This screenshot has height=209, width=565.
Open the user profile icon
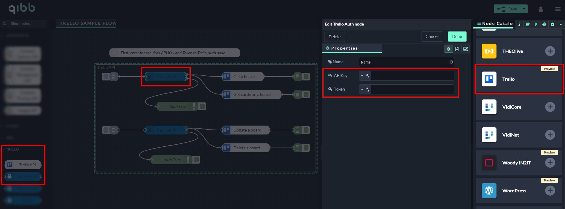coord(541,9)
